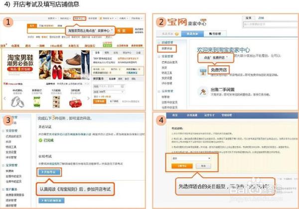Open the 淘宝男鞋 潮男必备款 banner
This screenshot has width=299, height=209.
coord(20,63)
